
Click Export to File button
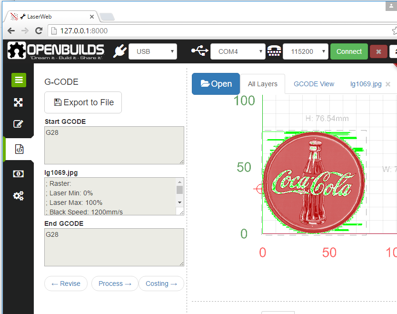tap(83, 102)
